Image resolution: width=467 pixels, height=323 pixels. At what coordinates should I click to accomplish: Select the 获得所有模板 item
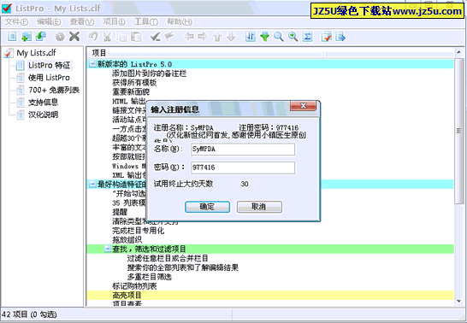click(134, 83)
